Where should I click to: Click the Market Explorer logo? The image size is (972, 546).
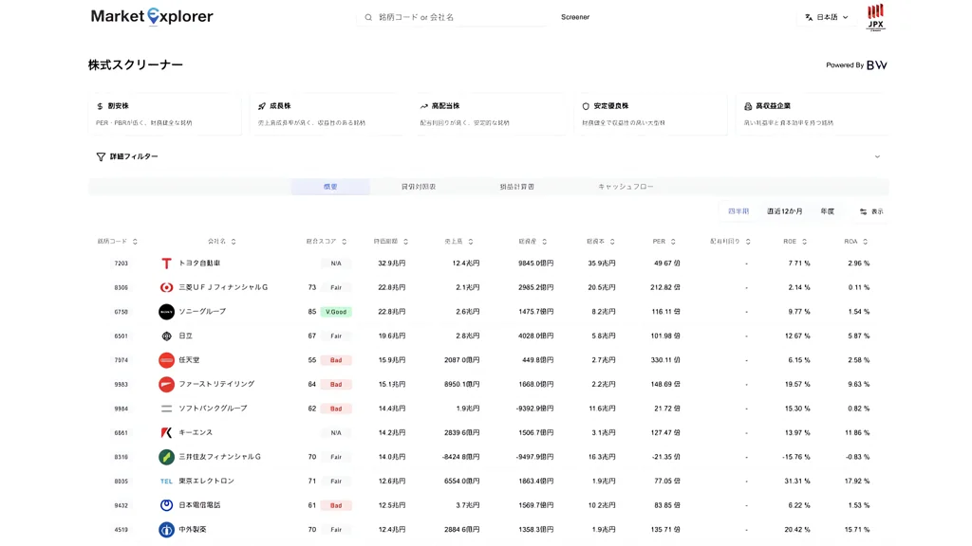(x=152, y=17)
